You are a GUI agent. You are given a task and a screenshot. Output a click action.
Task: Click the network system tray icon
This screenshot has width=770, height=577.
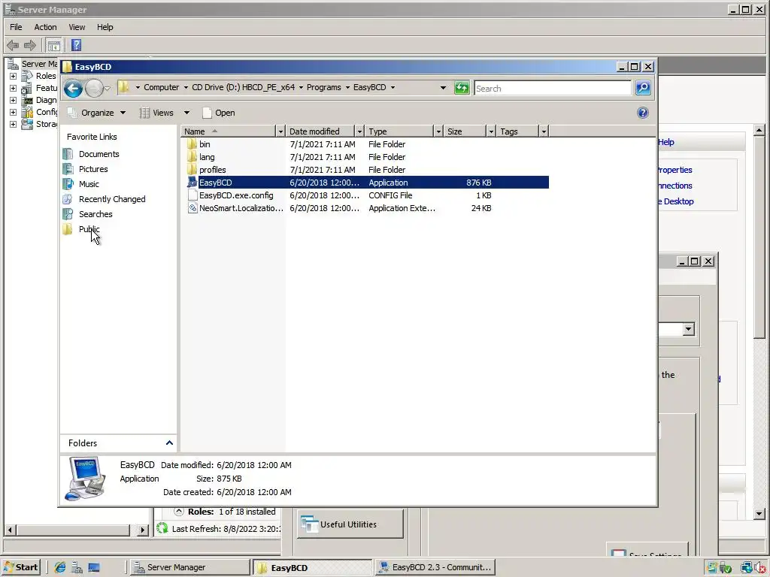coord(747,568)
